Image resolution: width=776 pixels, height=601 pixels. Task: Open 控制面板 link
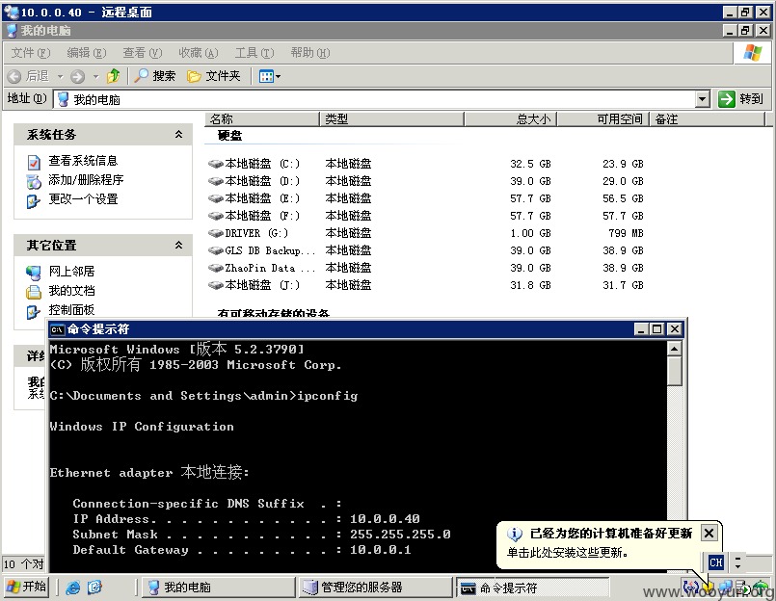pos(71,310)
